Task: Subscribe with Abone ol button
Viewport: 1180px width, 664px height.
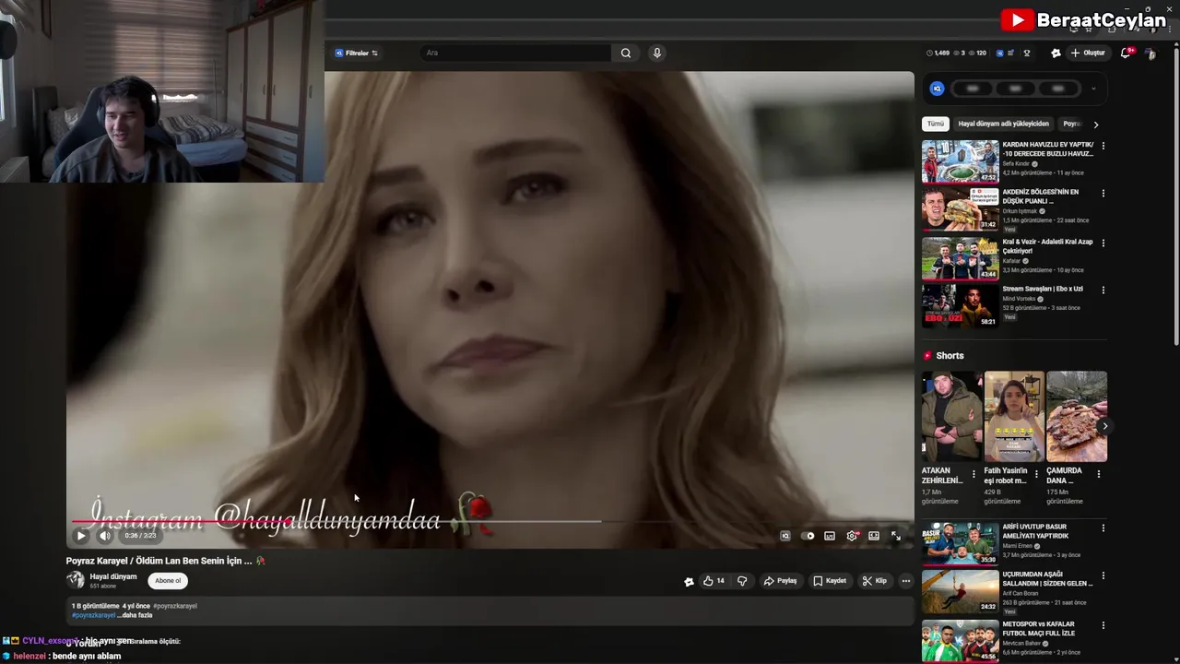Action: click(x=168, y=581)
